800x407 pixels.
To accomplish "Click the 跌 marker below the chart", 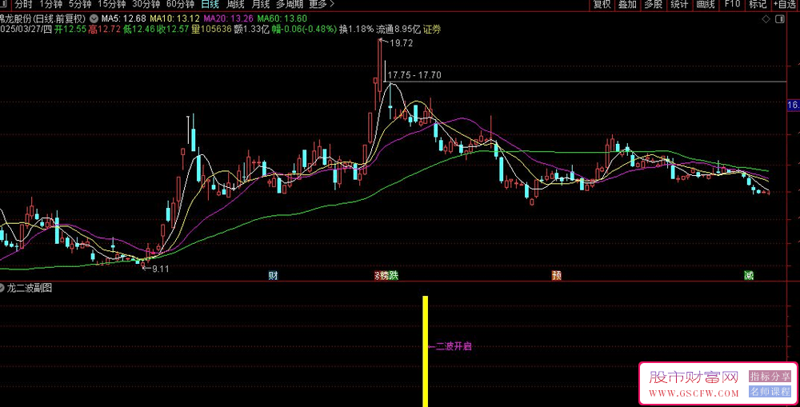I will click(393, 276).
